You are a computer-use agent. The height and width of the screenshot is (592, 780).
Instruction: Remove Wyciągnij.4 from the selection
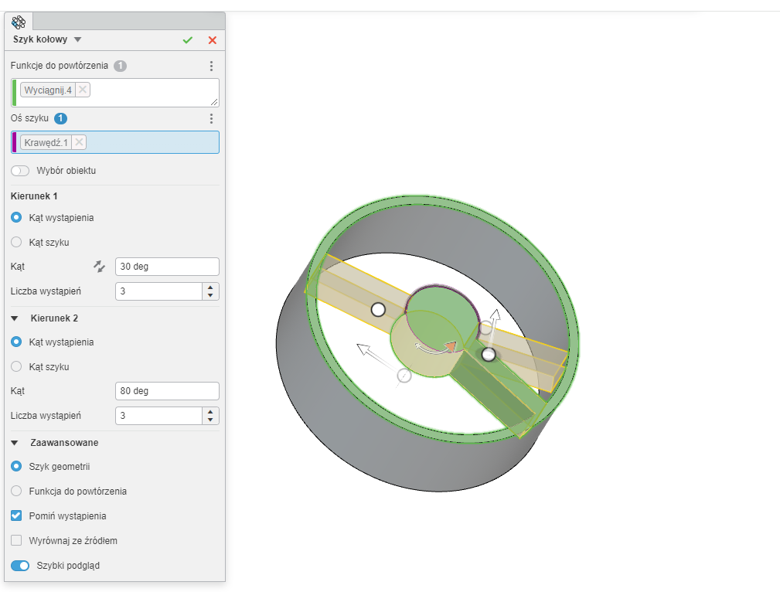[x=83, y=90]
